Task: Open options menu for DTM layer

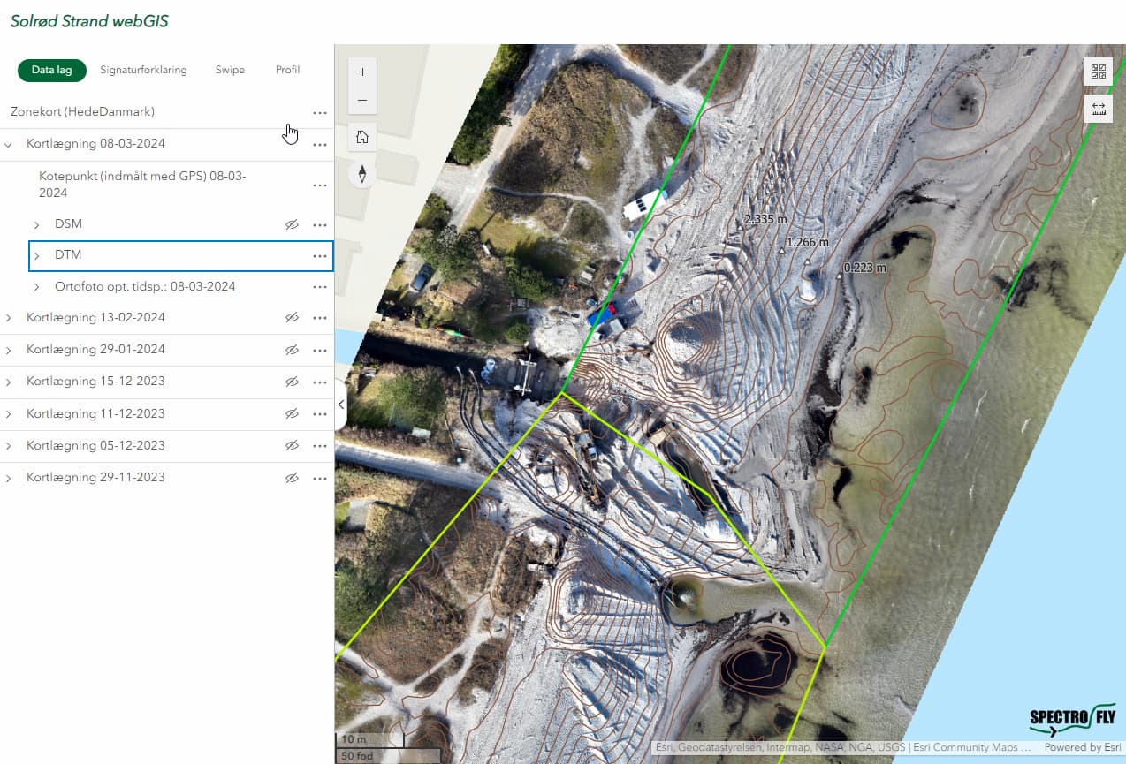Action: (320, 256)
